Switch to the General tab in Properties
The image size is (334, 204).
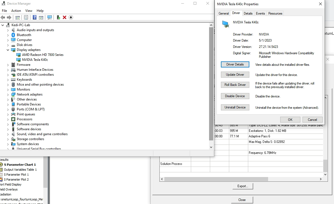pyautogui.click(x=224, y=13)
